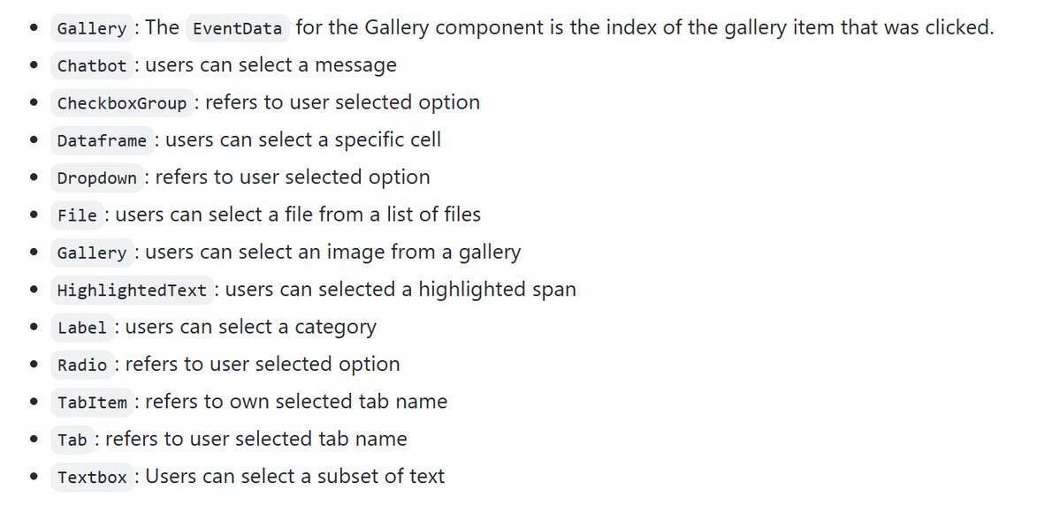Image resolution: width=1060 pixels, height=505 pixels.
Task: Click the text 'users can select a specific cell'
Action: click(x=303, y=139)
